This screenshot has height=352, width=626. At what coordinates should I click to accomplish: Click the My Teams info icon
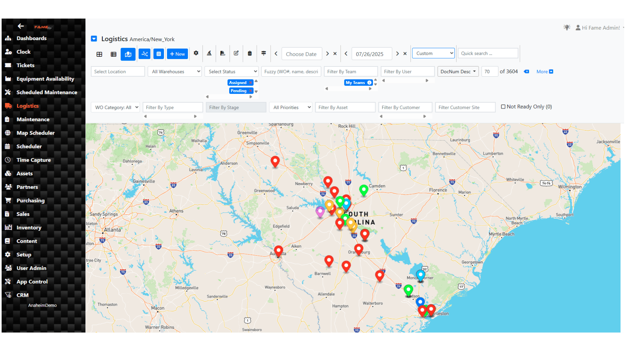click(369, 82)
